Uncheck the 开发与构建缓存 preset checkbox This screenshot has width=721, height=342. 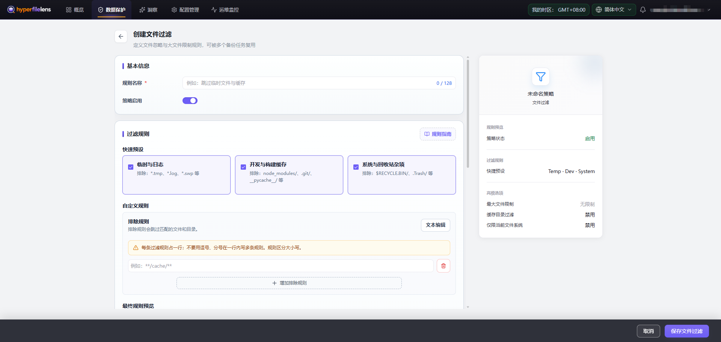tap(243, 167)
